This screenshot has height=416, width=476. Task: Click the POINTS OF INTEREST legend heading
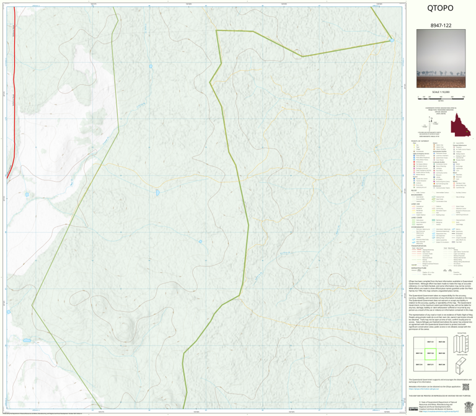[420, 141]
